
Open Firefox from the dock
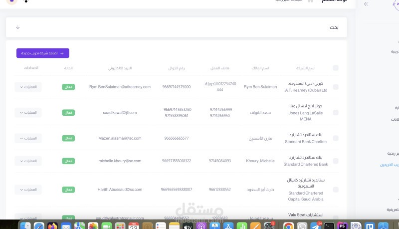tap(52, 226)
